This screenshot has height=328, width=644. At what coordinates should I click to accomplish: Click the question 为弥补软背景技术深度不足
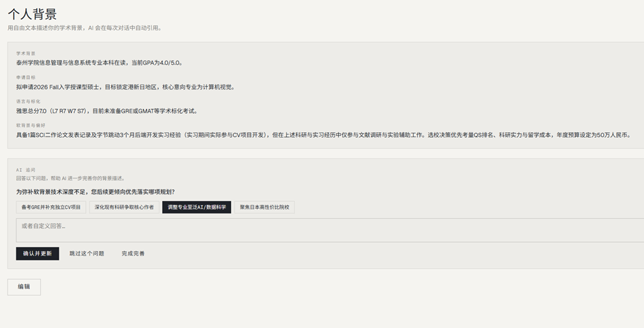pos(95,192)
